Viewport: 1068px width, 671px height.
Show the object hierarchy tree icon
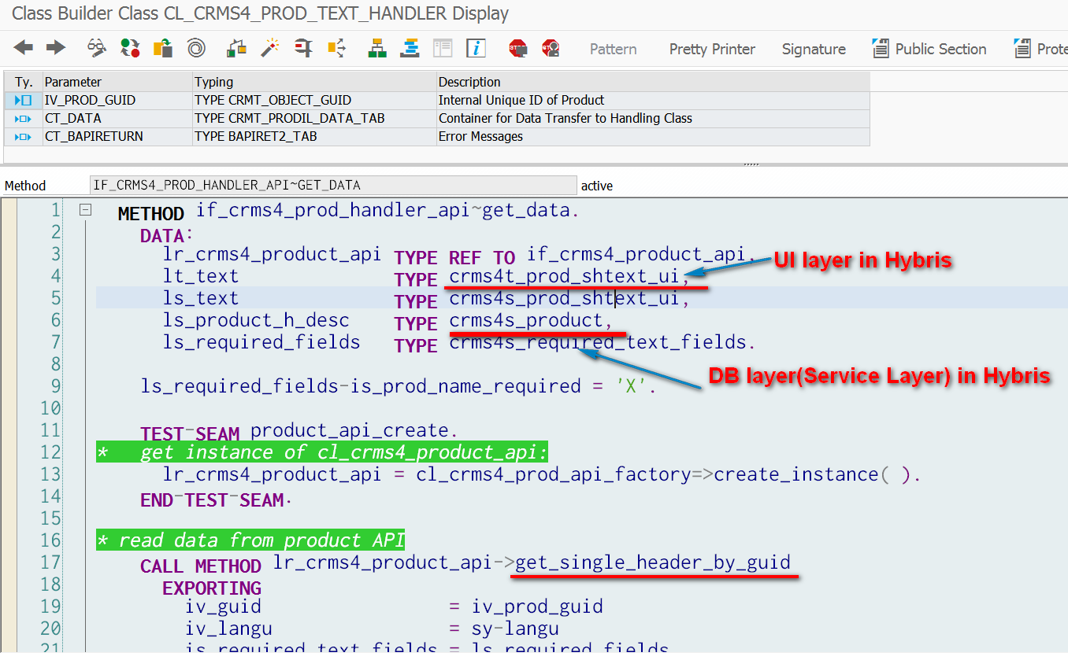coord(377,48)
